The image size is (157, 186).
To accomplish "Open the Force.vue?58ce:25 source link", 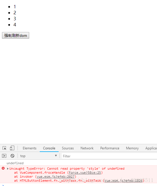I will pos(85,173).
